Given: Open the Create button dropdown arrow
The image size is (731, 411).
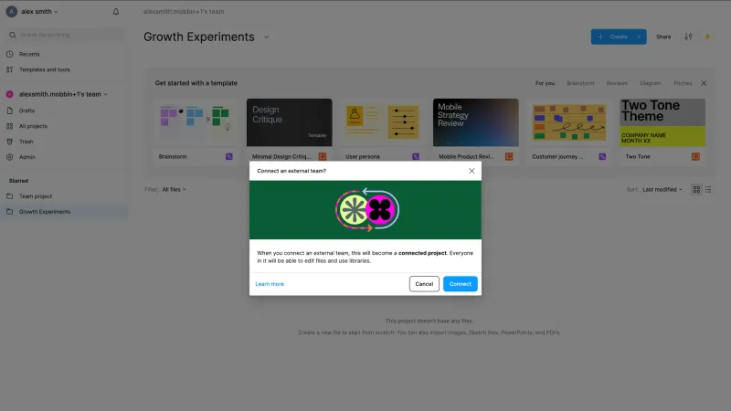Looking at the screenshot, I should pyautogui.click(x=639, y=37).
